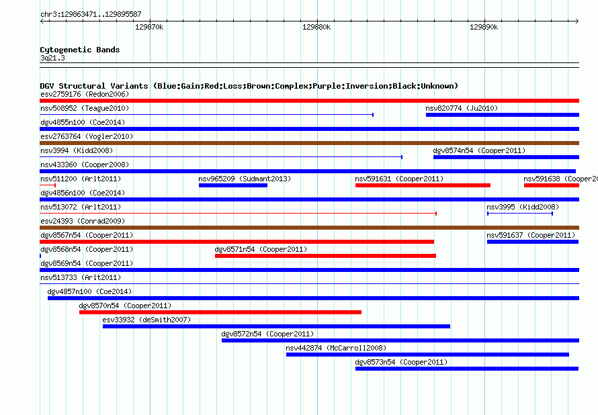Open the dgv4855n100 (Coe2014) variant label
Viewport: 598px width, 415px height.
pyautogui.click(x=83, y=122)
